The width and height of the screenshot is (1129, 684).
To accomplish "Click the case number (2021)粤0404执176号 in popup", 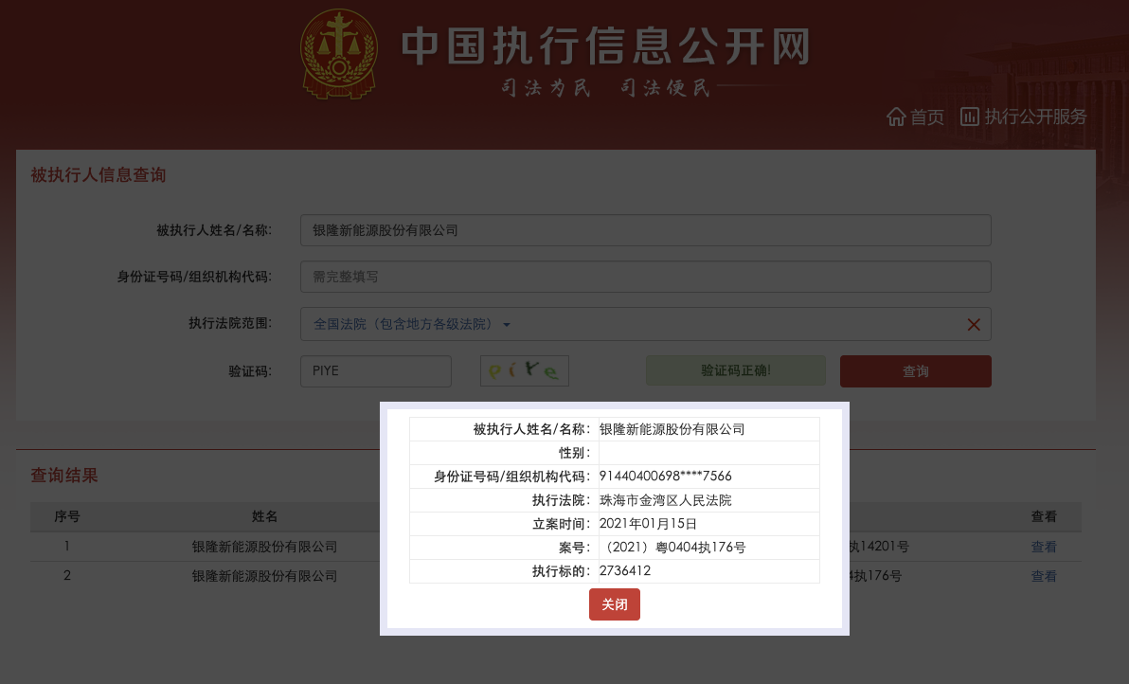I will [672, 548].
